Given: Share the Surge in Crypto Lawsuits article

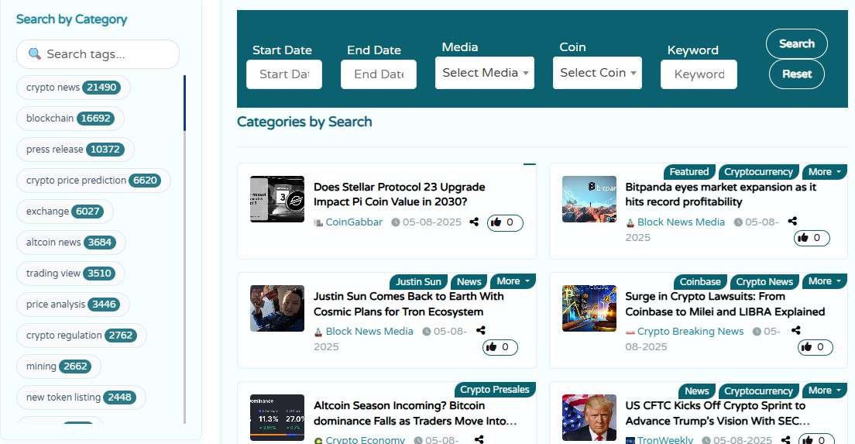Looking at the screenshot, I should pos(796,331).
